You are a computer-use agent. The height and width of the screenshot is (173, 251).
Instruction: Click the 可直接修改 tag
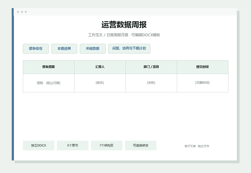click(141, 145)
